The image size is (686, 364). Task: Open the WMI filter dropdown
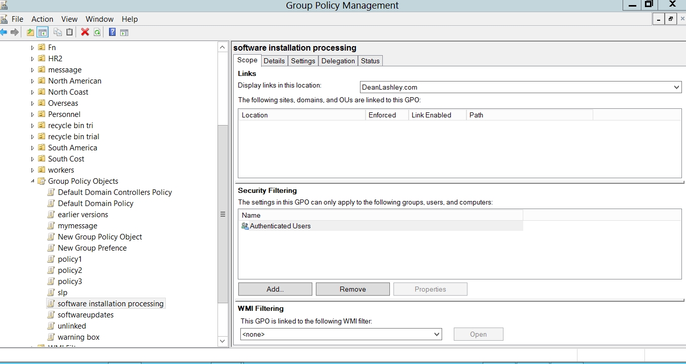437,335
